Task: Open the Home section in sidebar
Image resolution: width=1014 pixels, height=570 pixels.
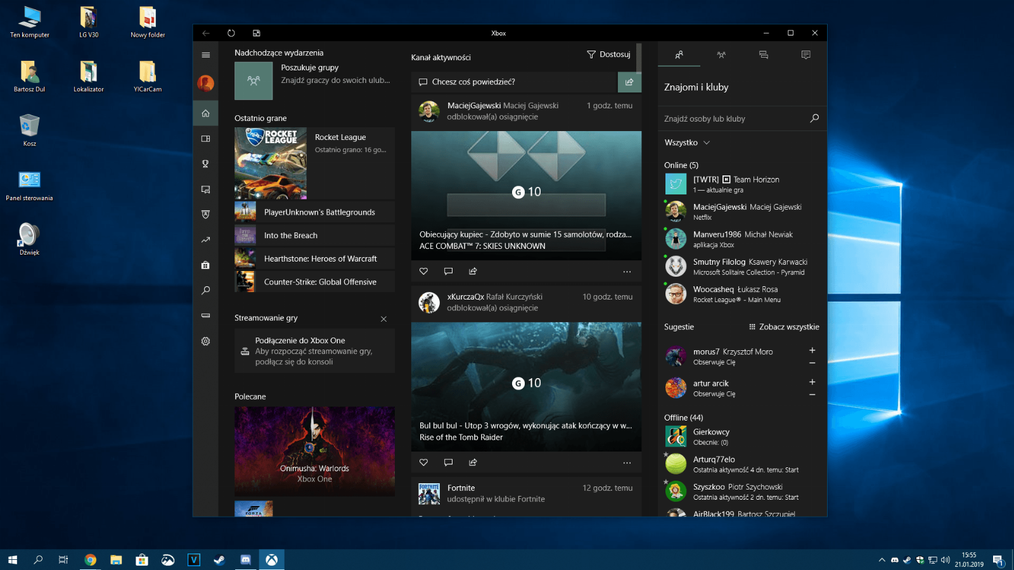Action: [205, 113]
